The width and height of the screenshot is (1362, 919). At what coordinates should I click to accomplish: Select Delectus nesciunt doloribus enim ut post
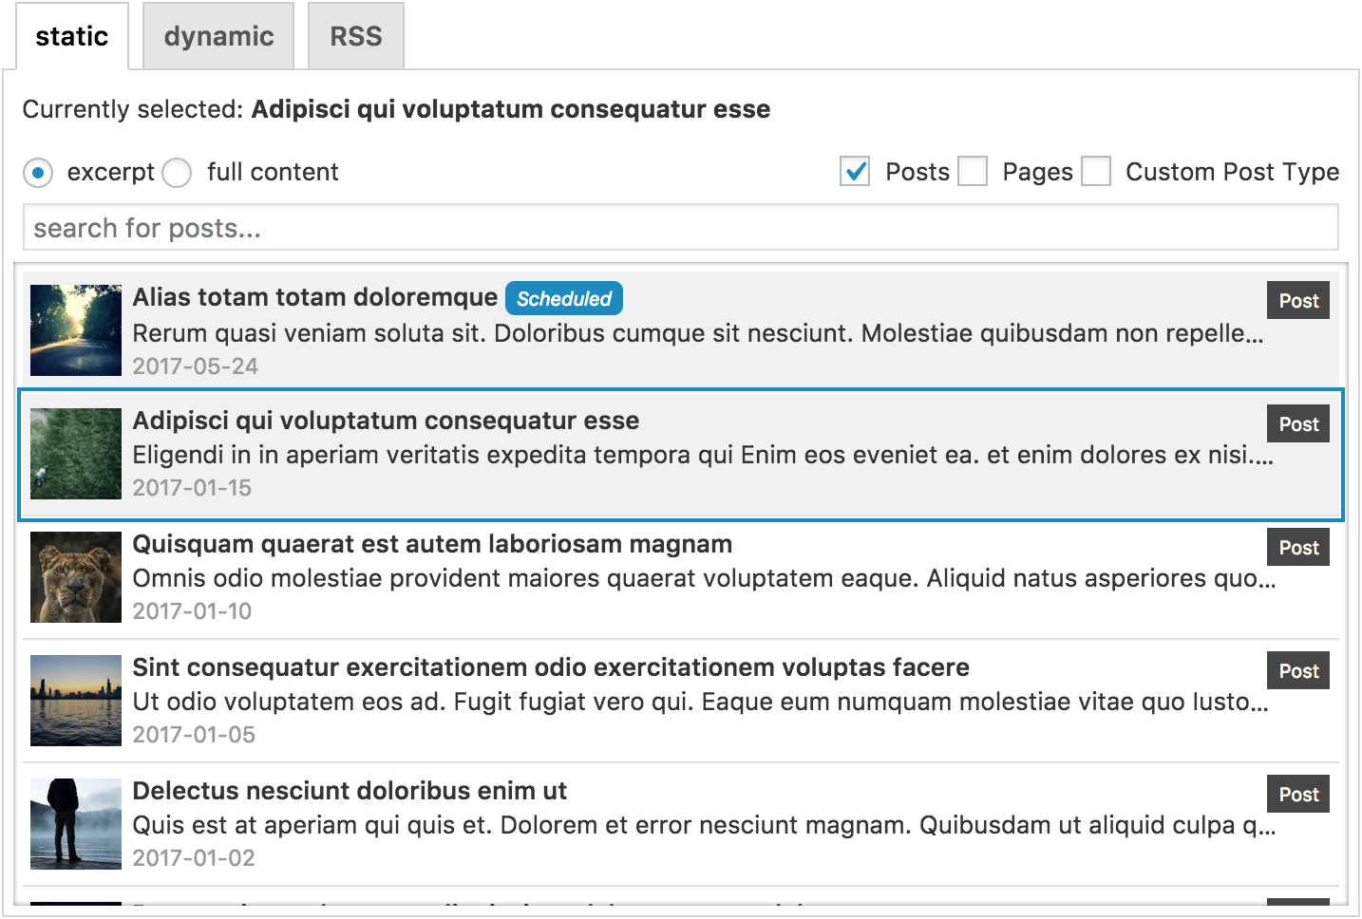(350, 791)
